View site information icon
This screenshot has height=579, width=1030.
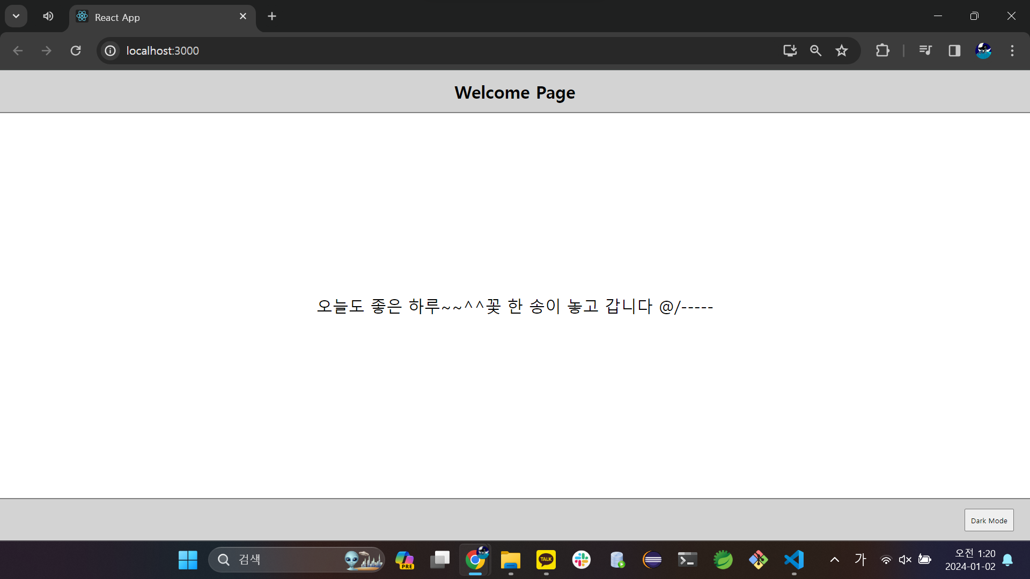[110, 50]
